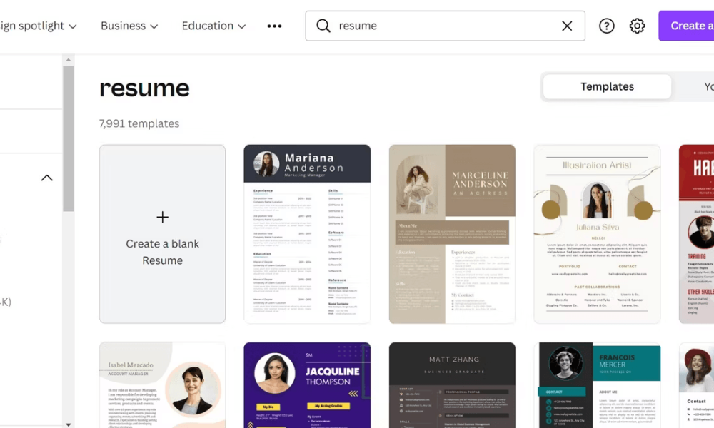Screen dimensions: 714x428
Task: Open the Matt Zhang dark template
Action: [x=452, y=385]
